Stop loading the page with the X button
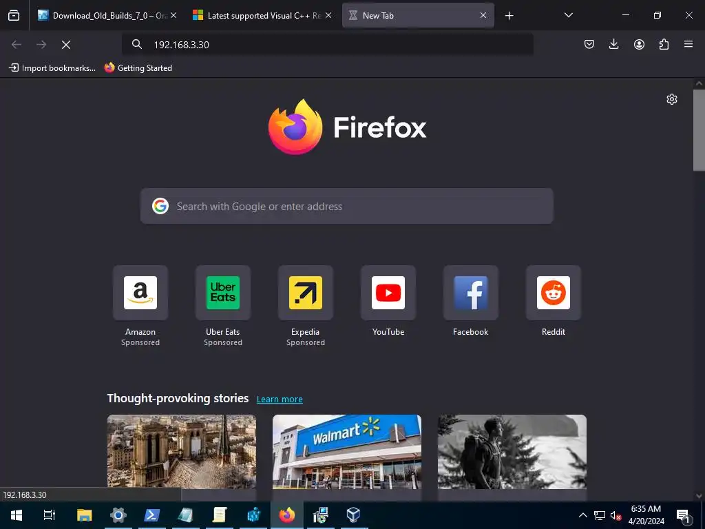The image size is (705, 529). 66,45
